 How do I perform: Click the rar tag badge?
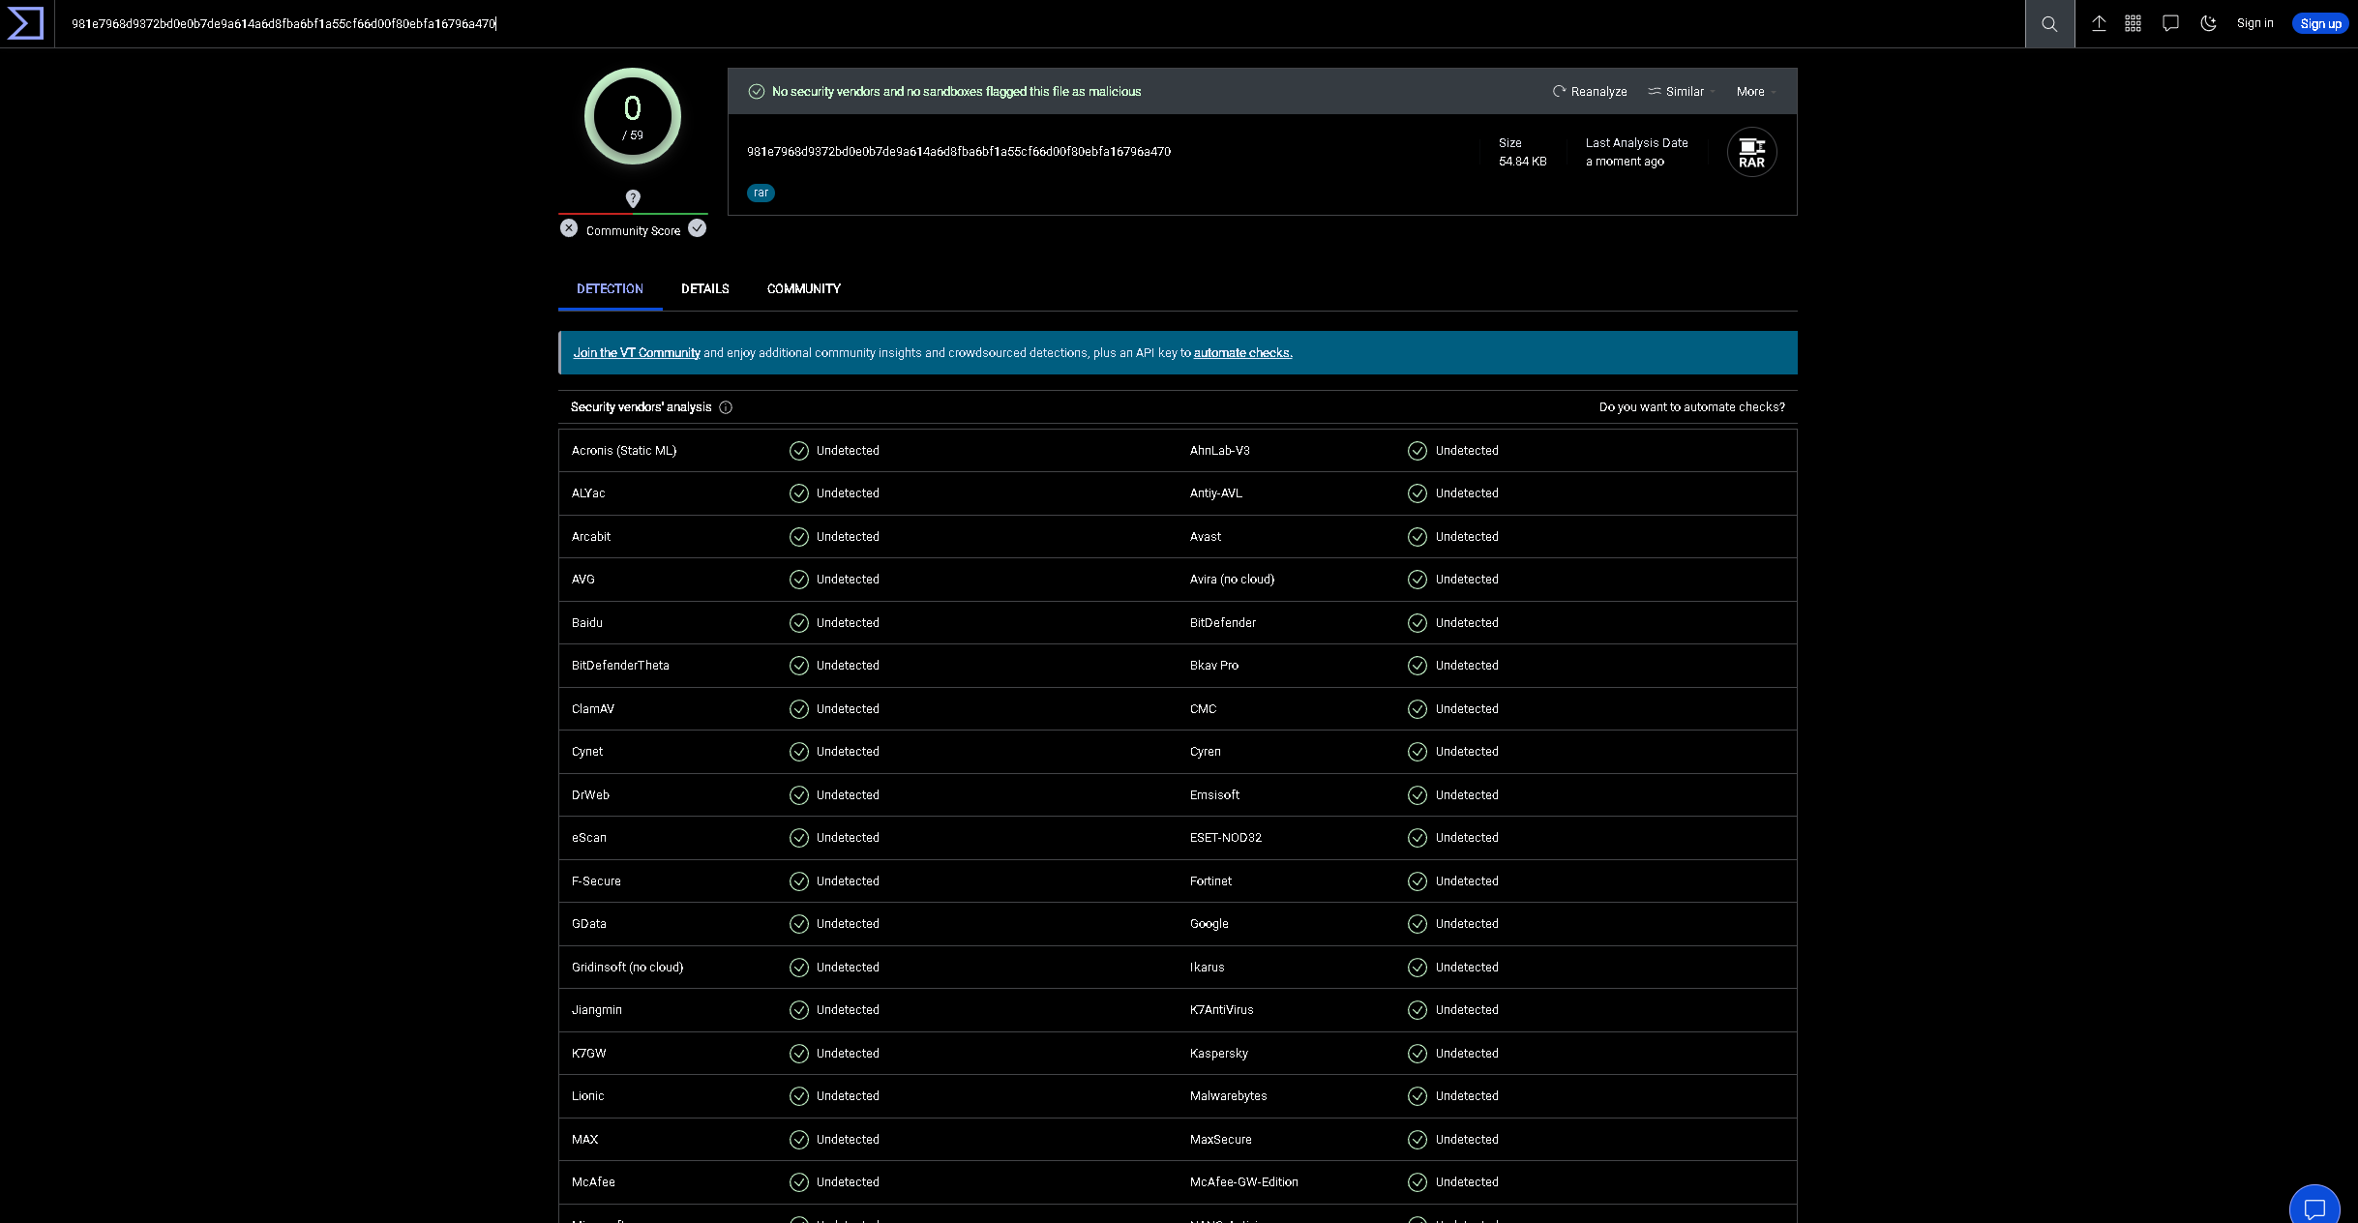click(761, 193)
